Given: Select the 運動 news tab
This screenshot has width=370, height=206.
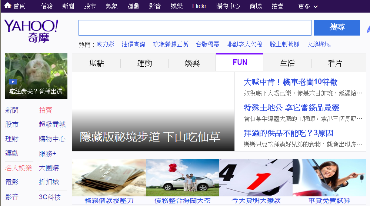Looking at the screenshot, I should [144, 63].
